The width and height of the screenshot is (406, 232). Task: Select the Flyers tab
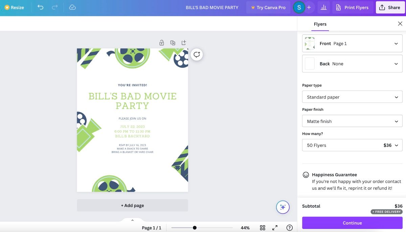(x=320, y=24)
